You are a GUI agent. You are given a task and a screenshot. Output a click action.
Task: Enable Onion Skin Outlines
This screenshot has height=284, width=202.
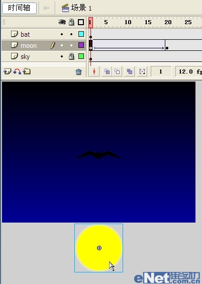117,72
